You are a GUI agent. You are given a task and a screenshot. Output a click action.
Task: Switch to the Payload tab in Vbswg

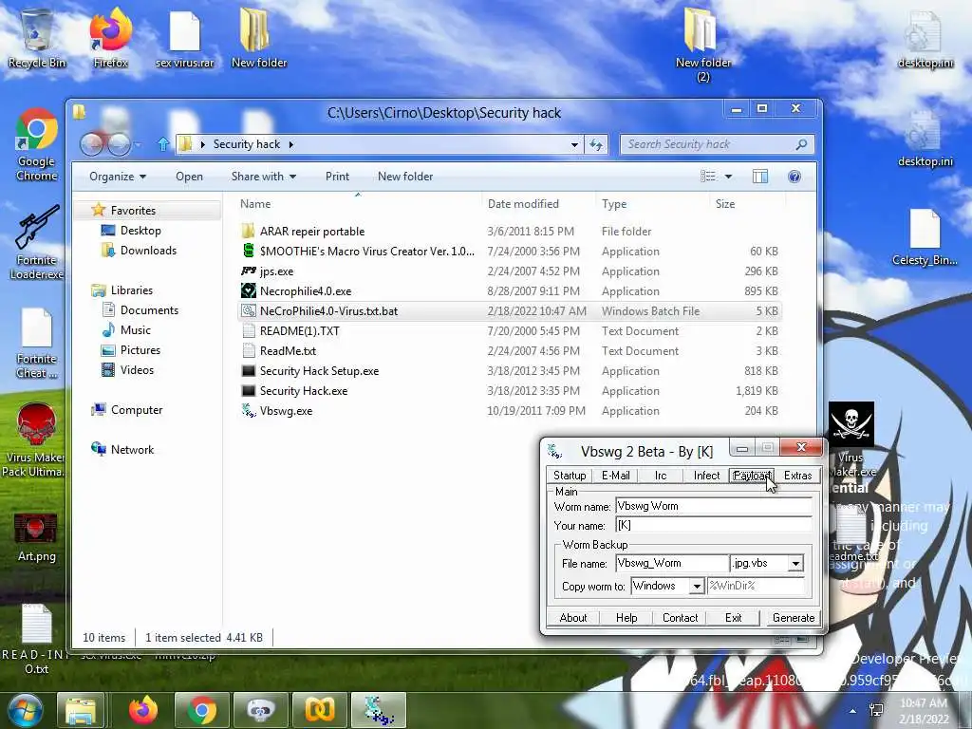[752, 476]
